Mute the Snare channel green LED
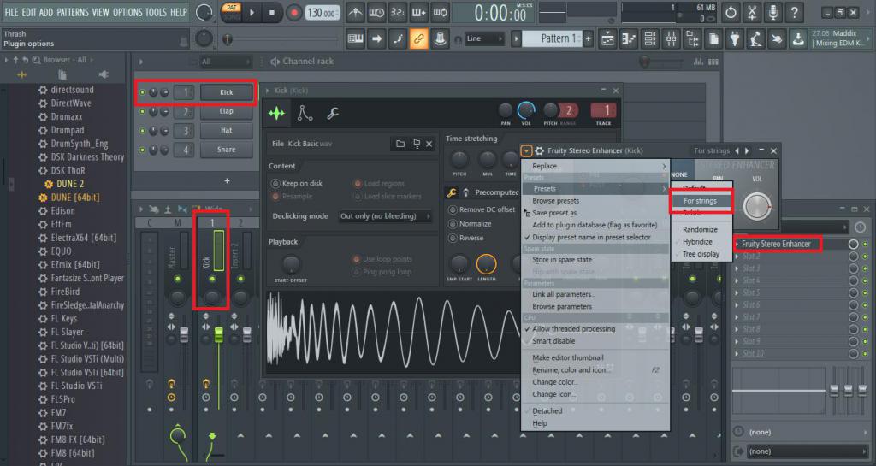The width and height of the screenshot is (876, 466). [143, 150]
